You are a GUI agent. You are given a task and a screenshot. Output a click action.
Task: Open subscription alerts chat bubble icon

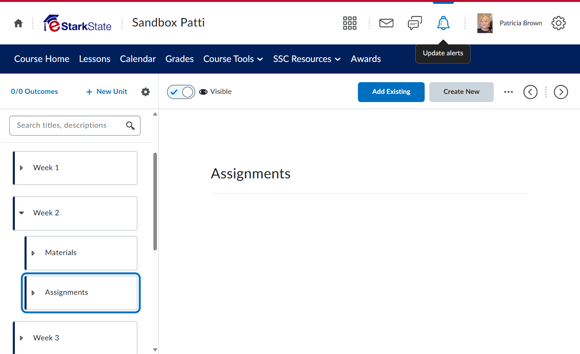click(x=415, y=23)
